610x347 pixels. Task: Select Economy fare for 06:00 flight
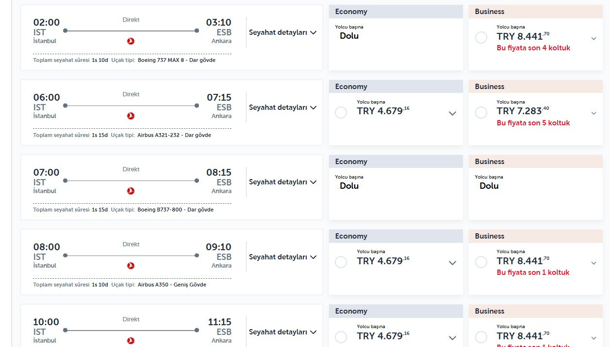(x=341, y=112)
